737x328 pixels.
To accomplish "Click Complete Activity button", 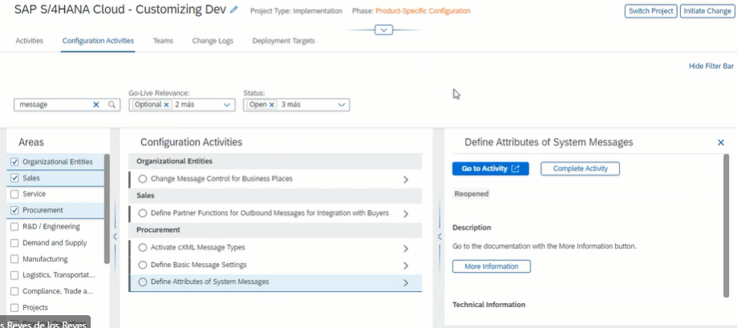I will 580,169.
